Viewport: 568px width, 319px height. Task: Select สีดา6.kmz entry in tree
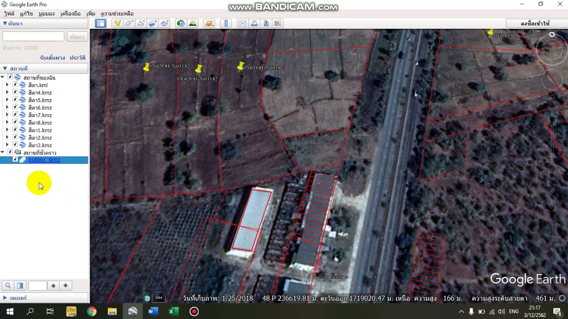[40, 108]
